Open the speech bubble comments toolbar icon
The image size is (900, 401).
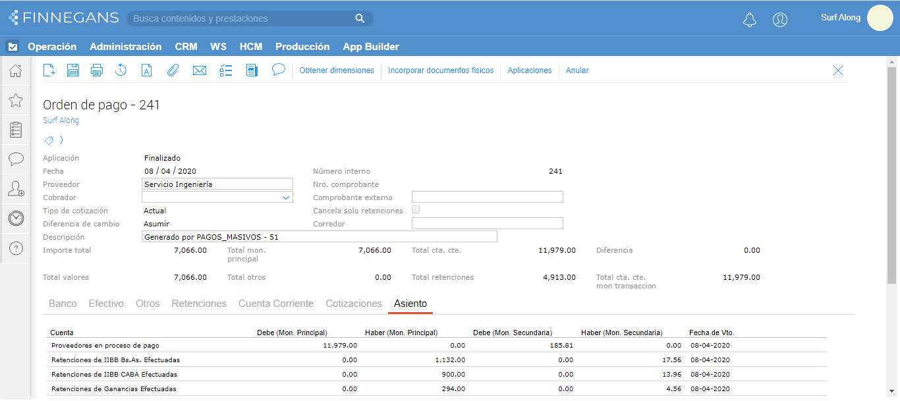pos(279,70)
